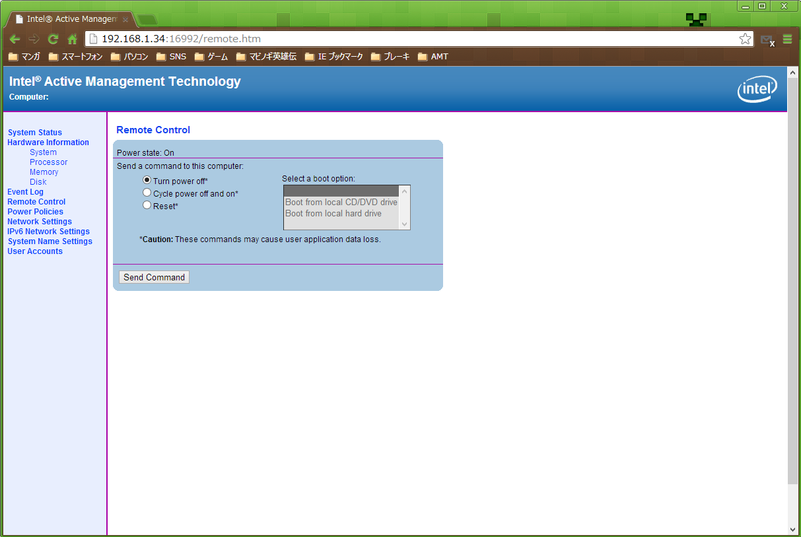Click the Power state: On text

(145, 153)
